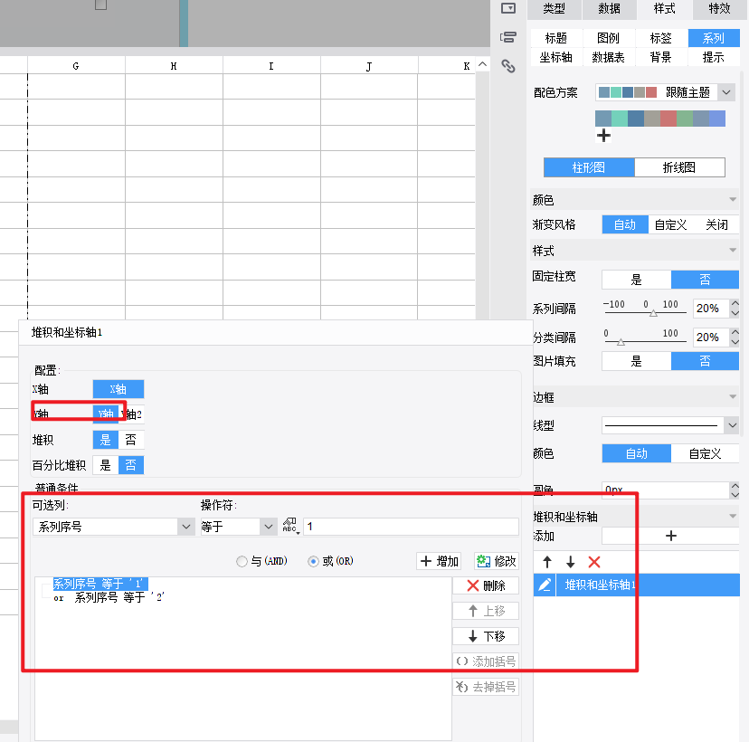Set 堆积 to 否
This screenshot has height=742, width=749.
[x=131, y=440]
